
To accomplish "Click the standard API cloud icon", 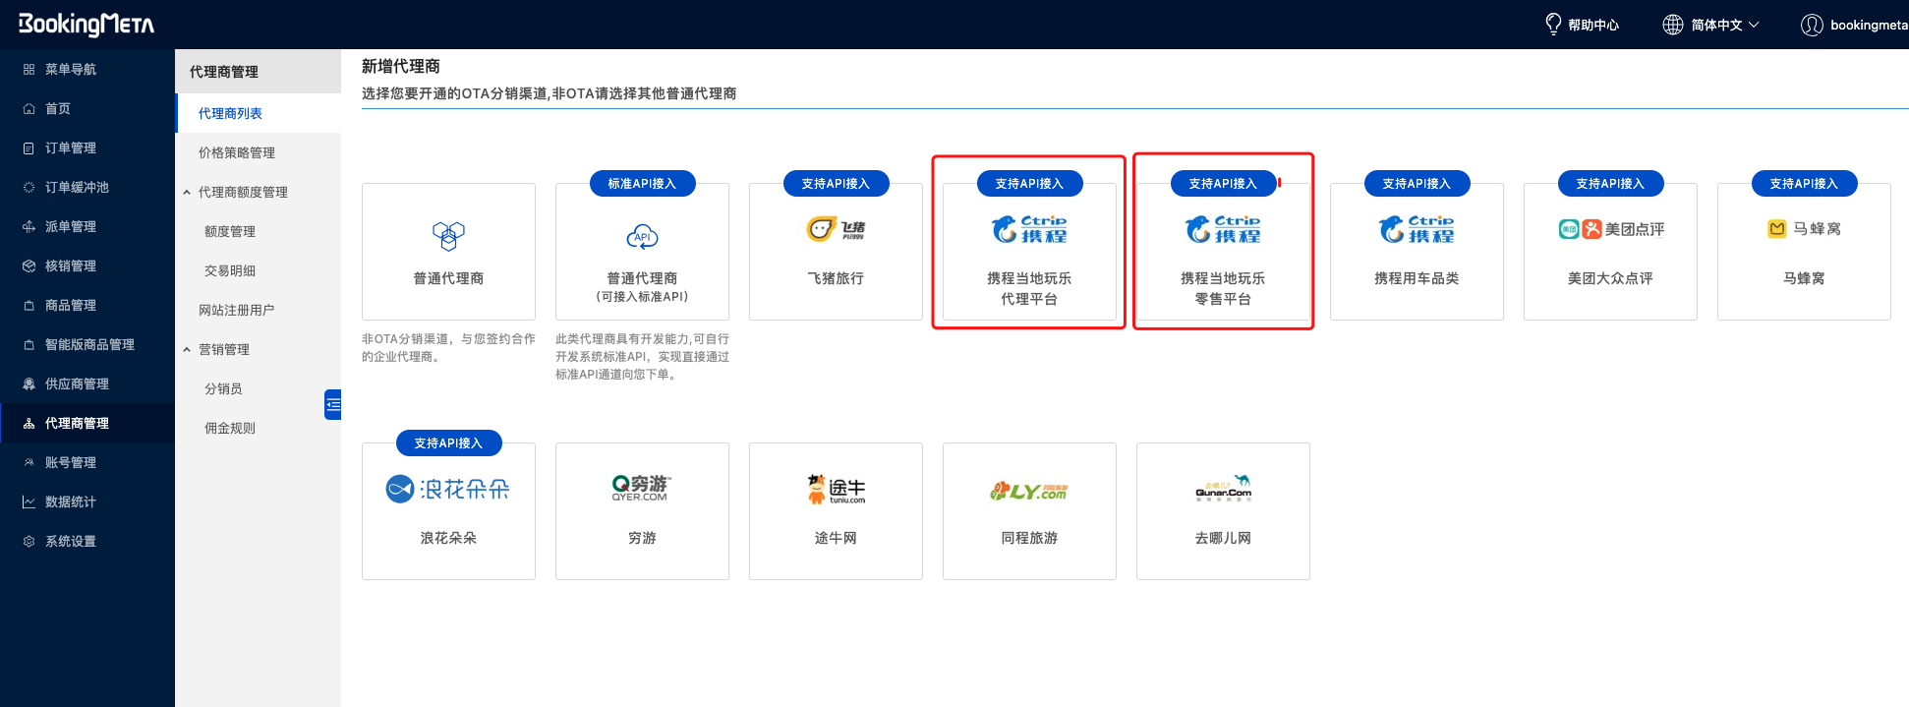I will [642, 237].
